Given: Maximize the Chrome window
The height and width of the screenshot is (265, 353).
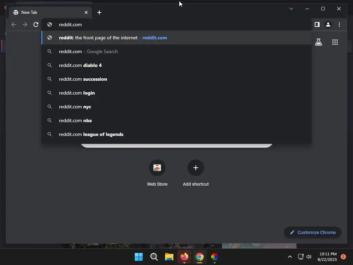Looking at the screenshot, I should pyautogui.click(x=323, y=9).
